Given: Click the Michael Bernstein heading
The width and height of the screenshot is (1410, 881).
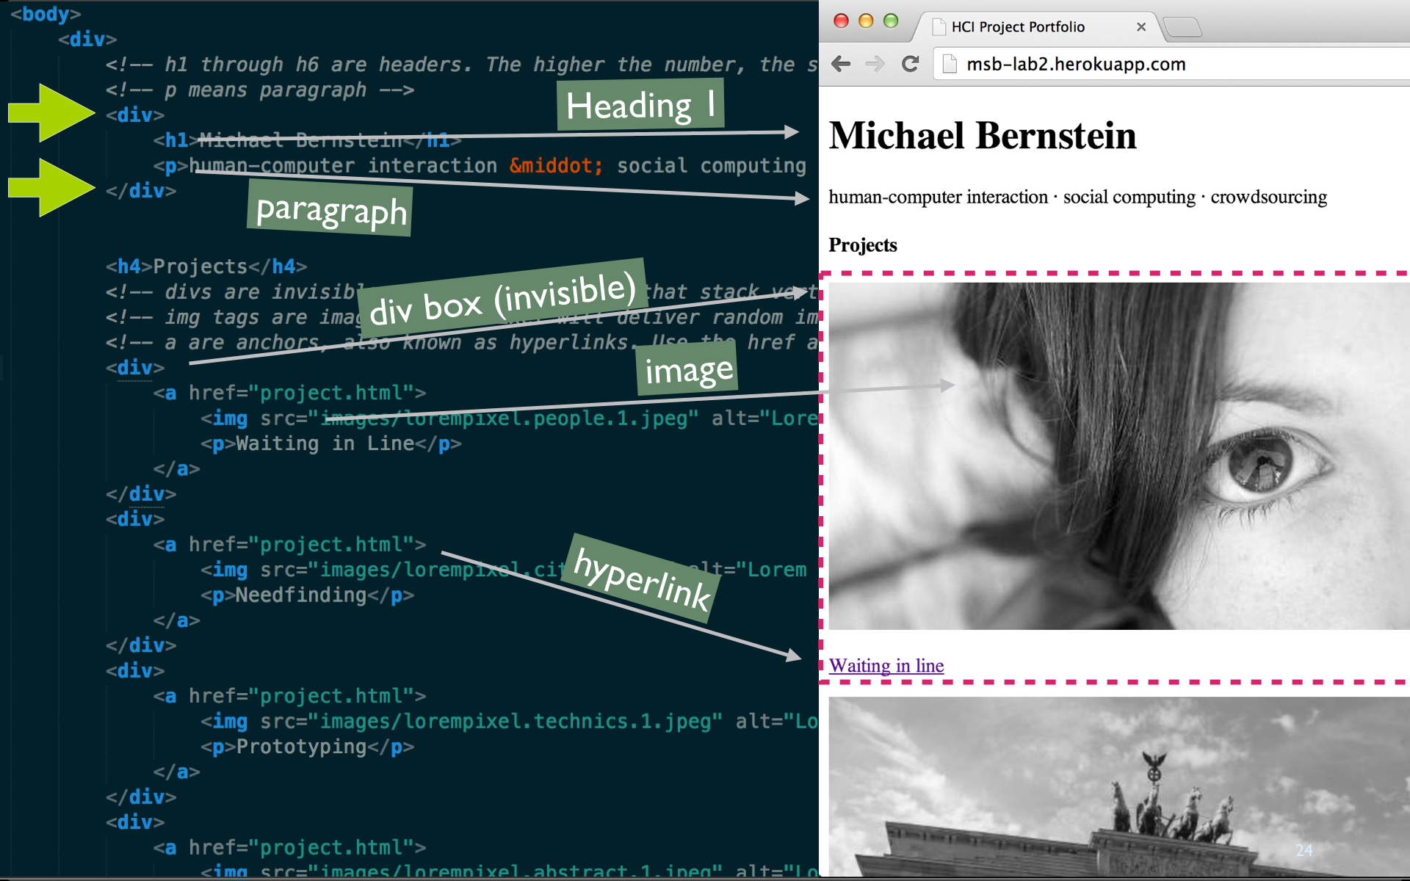Looking at the screenshot, I should pos(983,136).
